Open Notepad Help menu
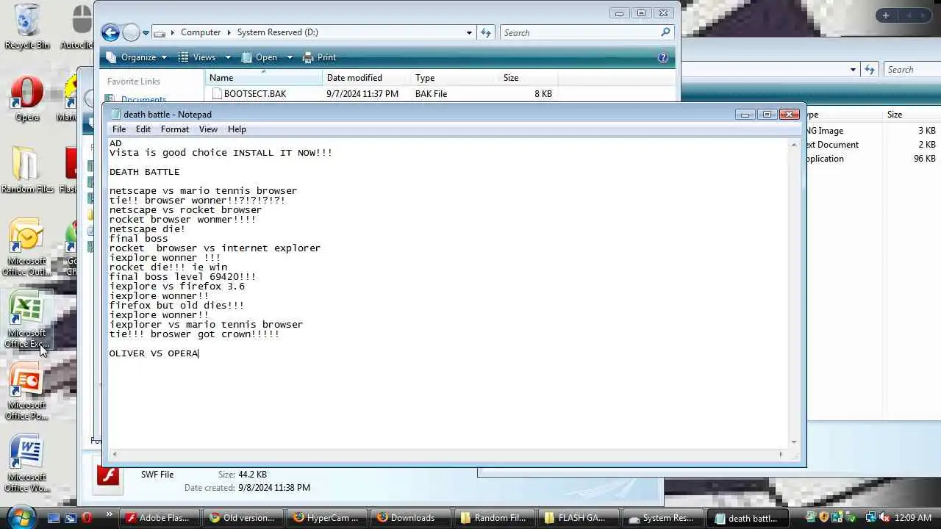The width and height of the screenshot is (941, 529). 237,129
